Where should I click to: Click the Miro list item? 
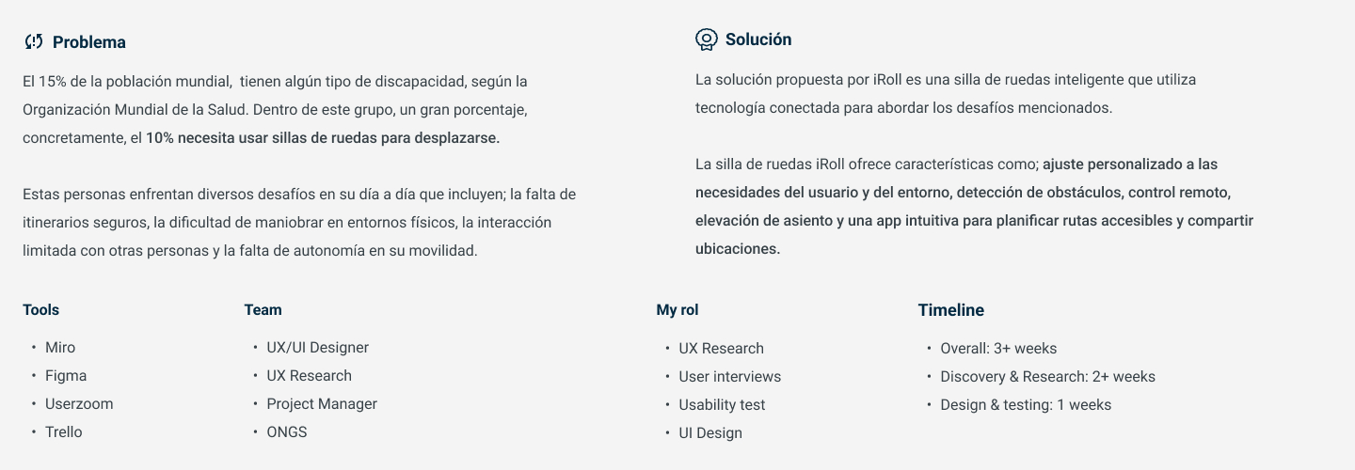(60, 348)
